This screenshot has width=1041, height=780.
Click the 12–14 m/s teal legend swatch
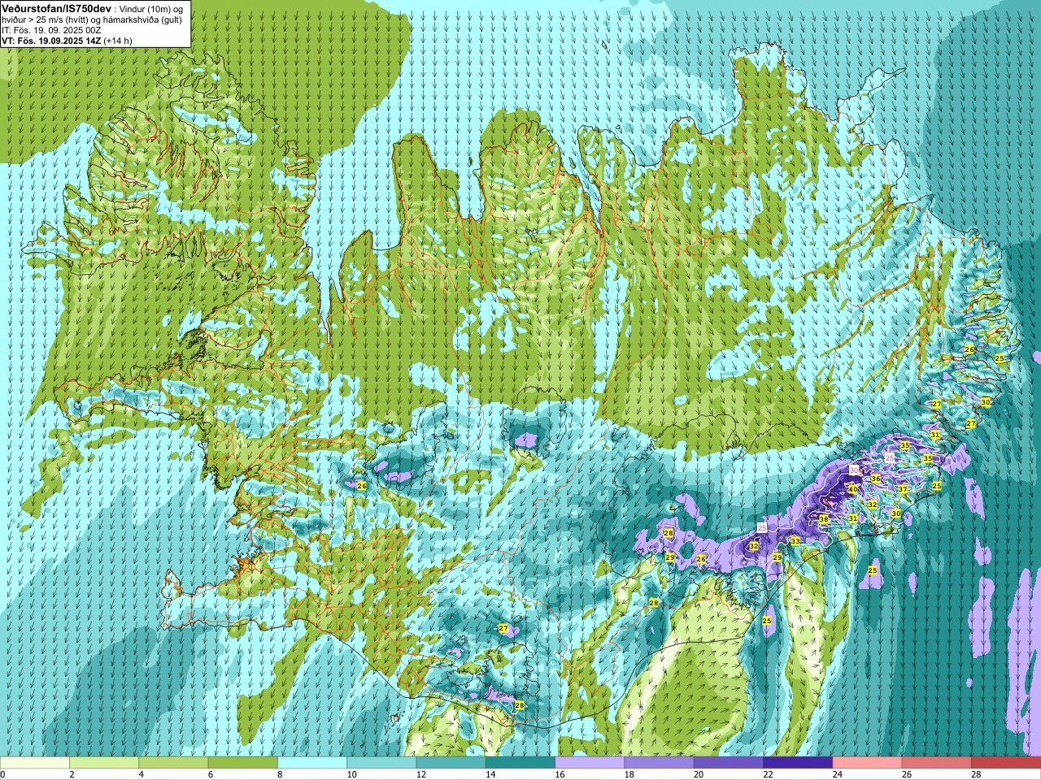(451, 762)
